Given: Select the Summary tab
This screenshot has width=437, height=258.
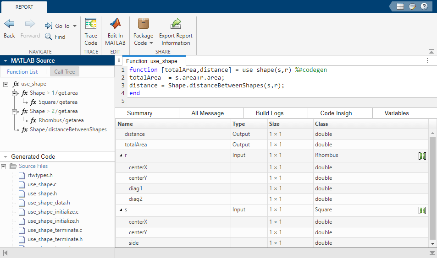Looking at the screenshot, I should [x=139, y=113].
